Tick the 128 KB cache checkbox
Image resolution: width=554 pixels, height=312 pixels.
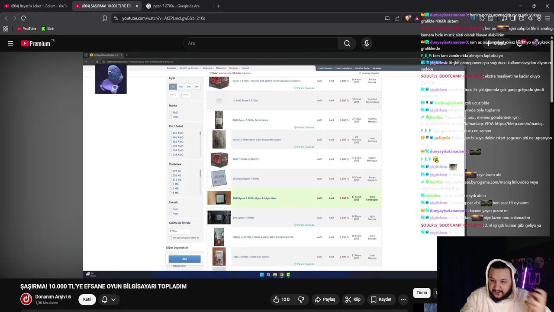pyautogui.click(x=170, y=171)
